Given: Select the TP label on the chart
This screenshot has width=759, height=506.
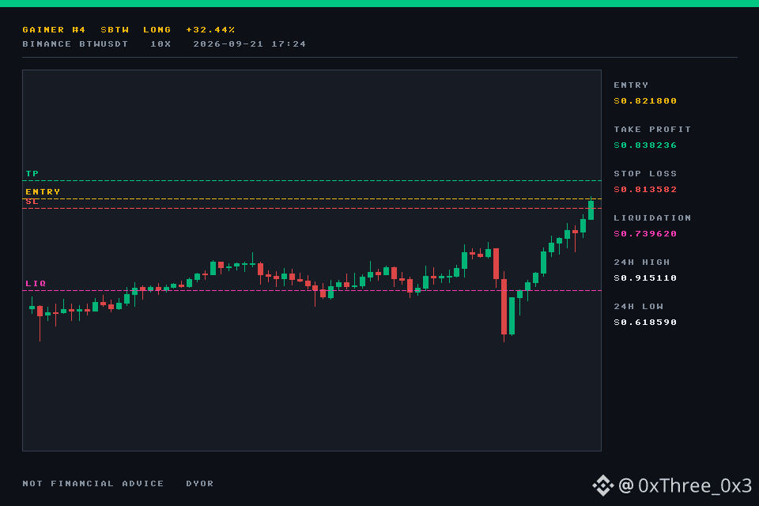Looking at the screenshot, I should 32,173.
